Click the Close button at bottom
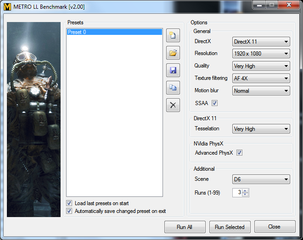 click(275, 227)
